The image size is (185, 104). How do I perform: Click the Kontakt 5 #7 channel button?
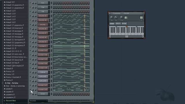tap(43, 85)
